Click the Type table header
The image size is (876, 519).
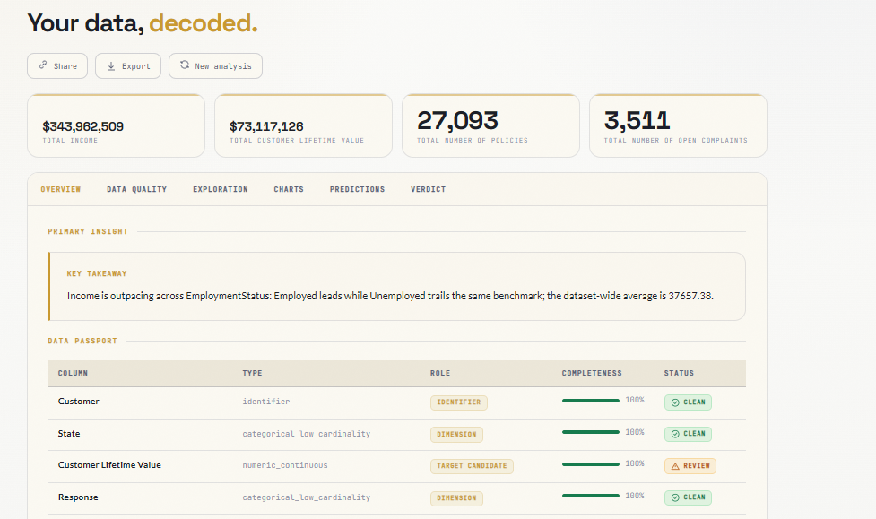click(252, 373)
